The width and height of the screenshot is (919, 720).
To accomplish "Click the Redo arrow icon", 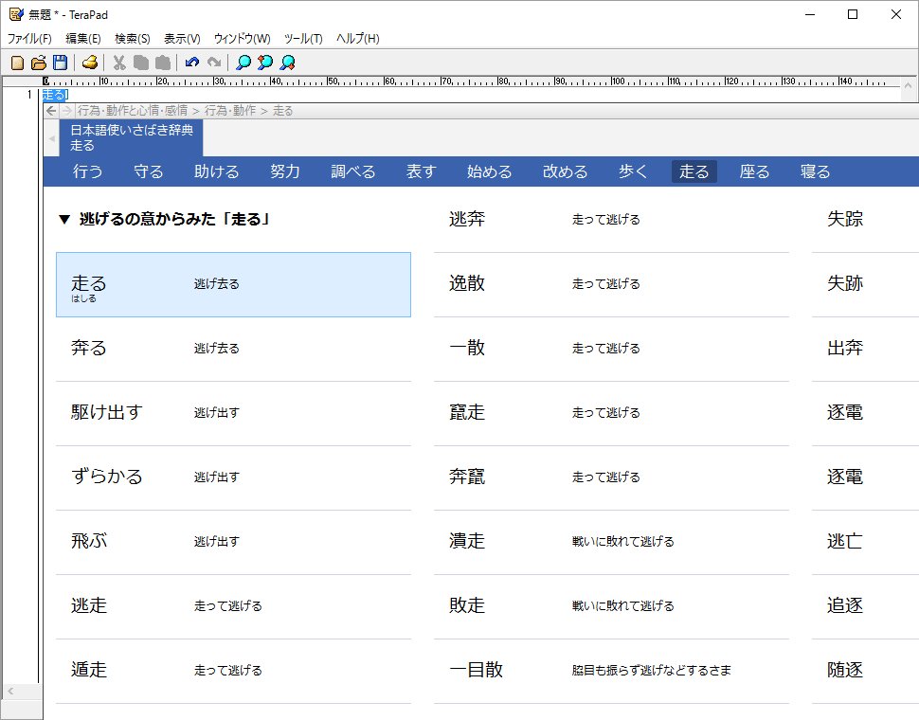I will 214,63.
